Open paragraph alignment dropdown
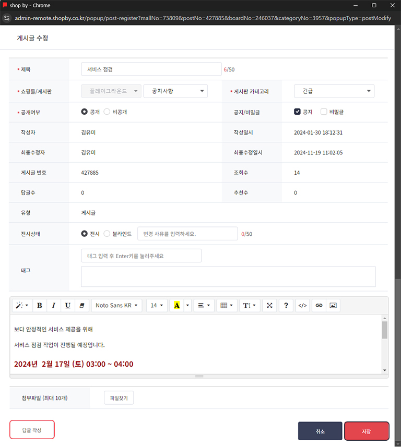This screenshot has width=401, height=447. (x=204, y=306)
